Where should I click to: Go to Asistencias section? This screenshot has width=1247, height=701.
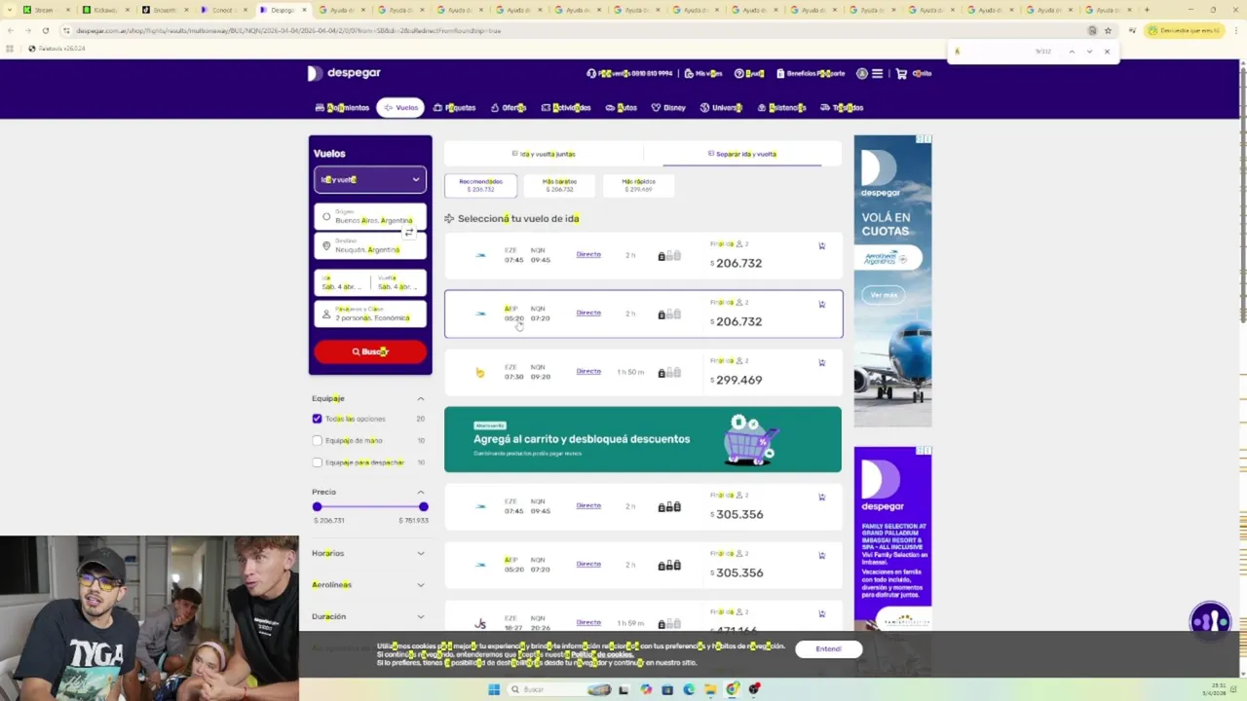[x=781, y=108]
